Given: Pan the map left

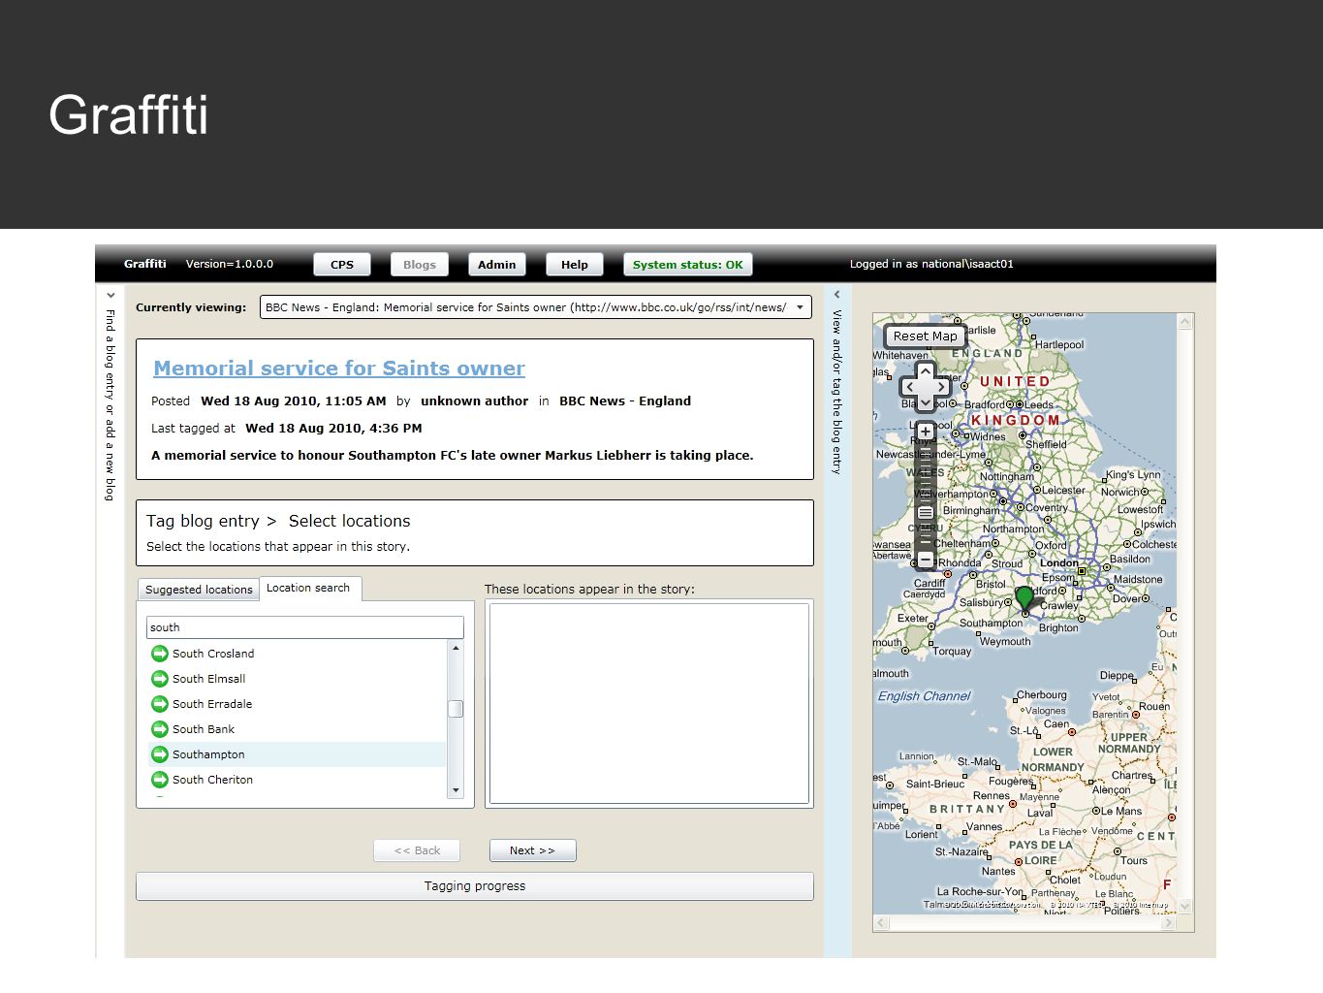Looking at the screenshot, I should [x=909, y=387].
